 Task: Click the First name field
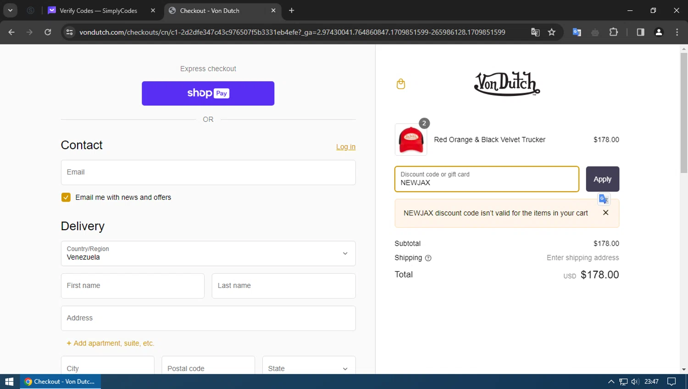point(133,286)
